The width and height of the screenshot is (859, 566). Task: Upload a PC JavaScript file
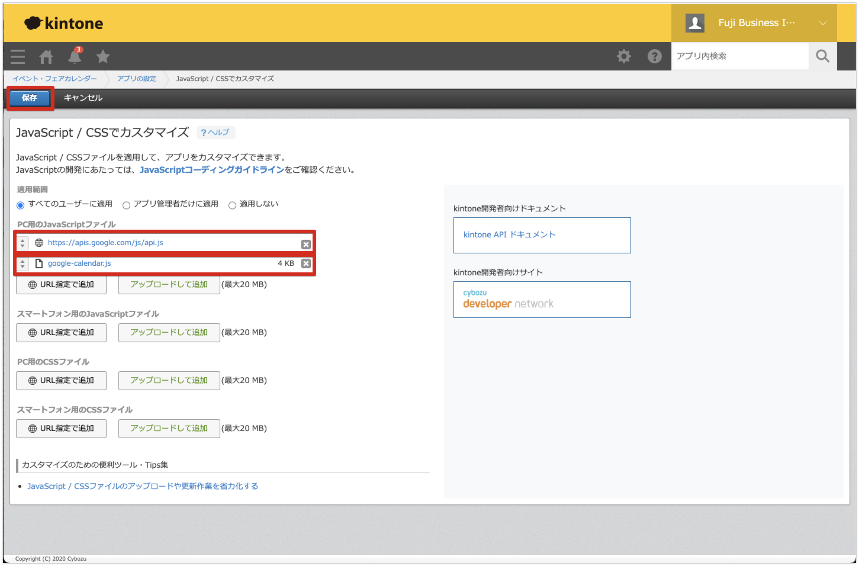pyautogui.click(x=169, y=285)
